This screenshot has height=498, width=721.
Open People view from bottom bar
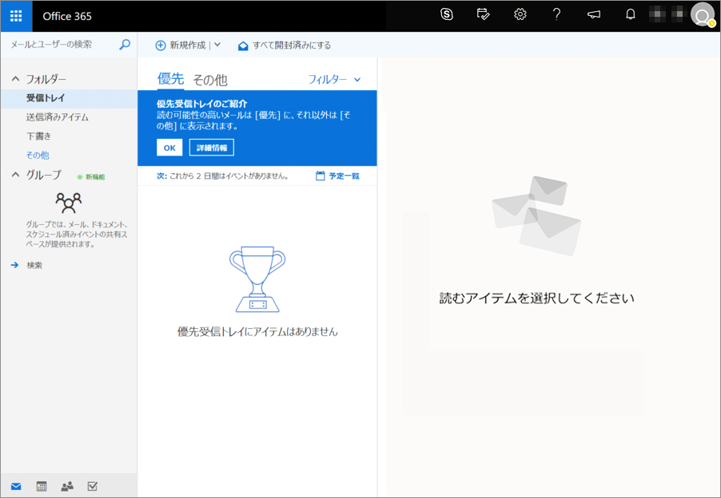pos(67,486)
